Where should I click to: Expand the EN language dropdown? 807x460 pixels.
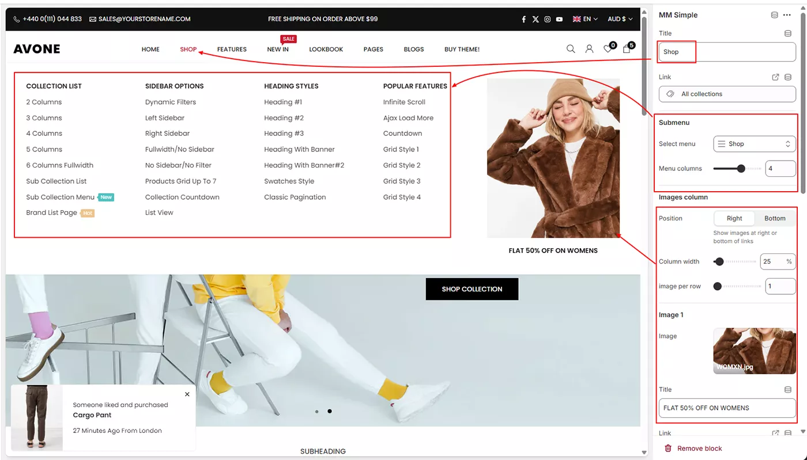tap(585, 19)
